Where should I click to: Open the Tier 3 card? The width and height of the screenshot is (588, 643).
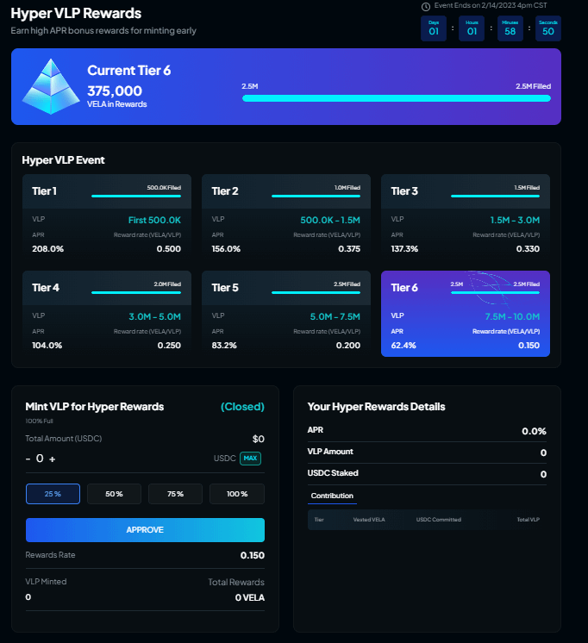click(465, 217)
